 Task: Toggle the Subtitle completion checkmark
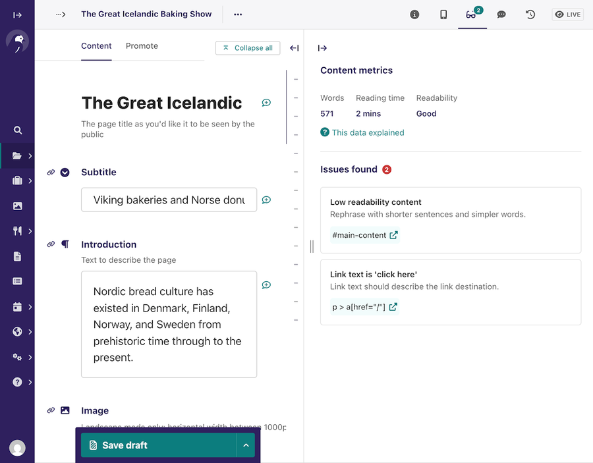tap(65, 172)
